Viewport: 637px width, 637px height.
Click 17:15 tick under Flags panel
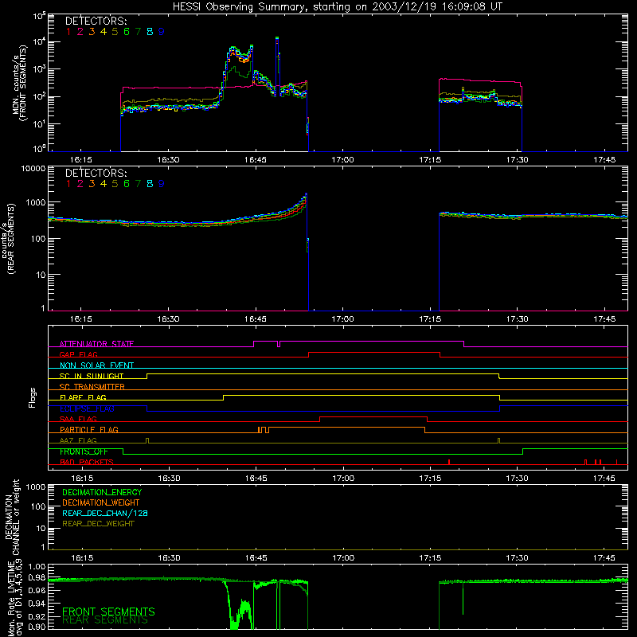tap(430, 479)
